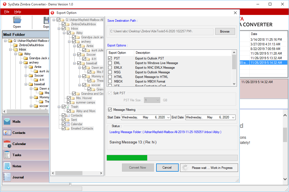The width and height of the screenshot is (289, 192).
Task: Open the End Date dropdown calendar
Action: click(x=233, y=117)
